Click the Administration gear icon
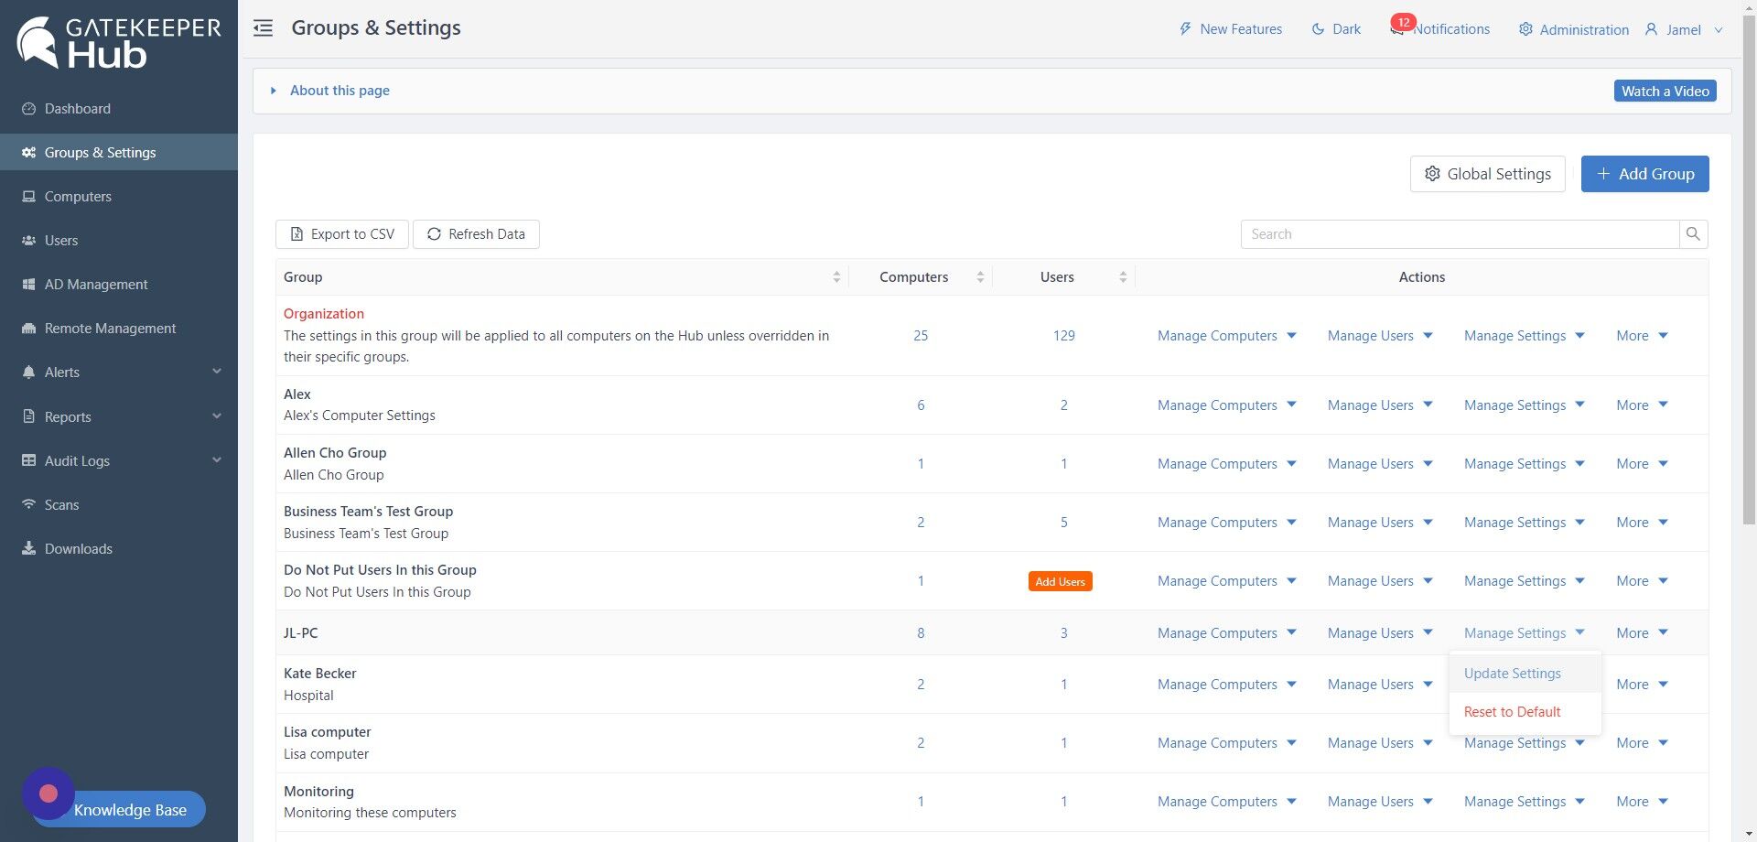1757x842 pixels. (1525, 29)
